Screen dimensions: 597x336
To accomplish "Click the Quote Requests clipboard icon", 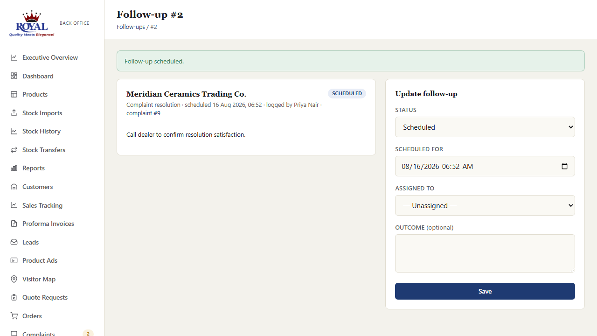I will (14, 297).
